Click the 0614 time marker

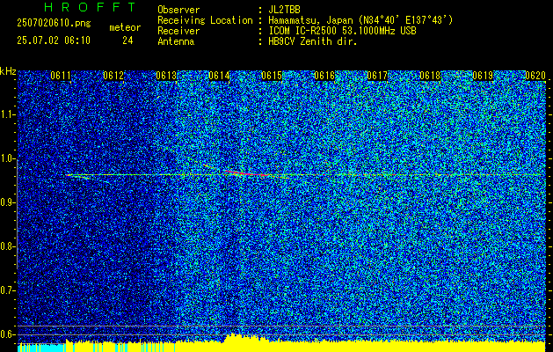(x=219, y=76)
